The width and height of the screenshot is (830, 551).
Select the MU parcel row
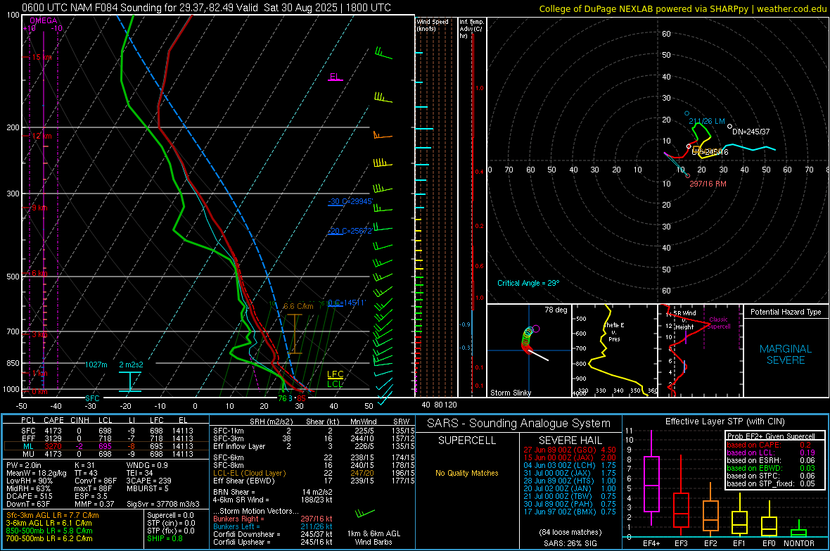(106, 454)
